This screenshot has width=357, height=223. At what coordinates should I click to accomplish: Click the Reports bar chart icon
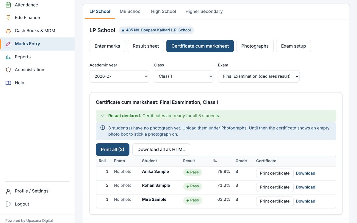(x=8, y=57)
